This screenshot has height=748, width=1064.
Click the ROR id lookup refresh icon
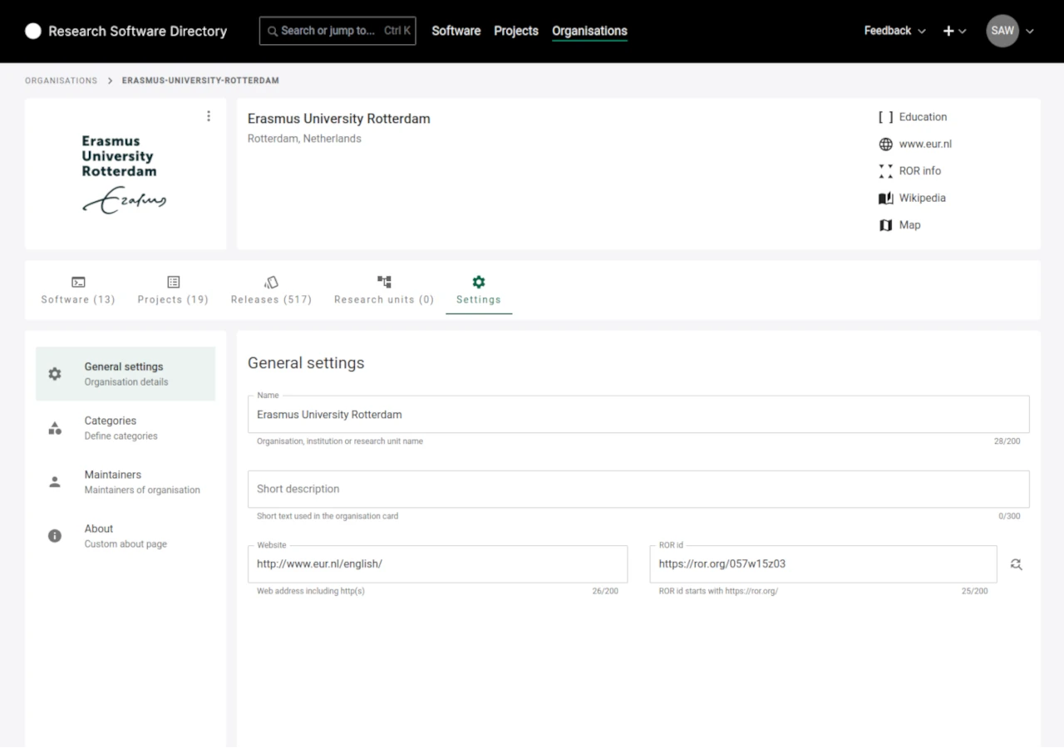1016,564
